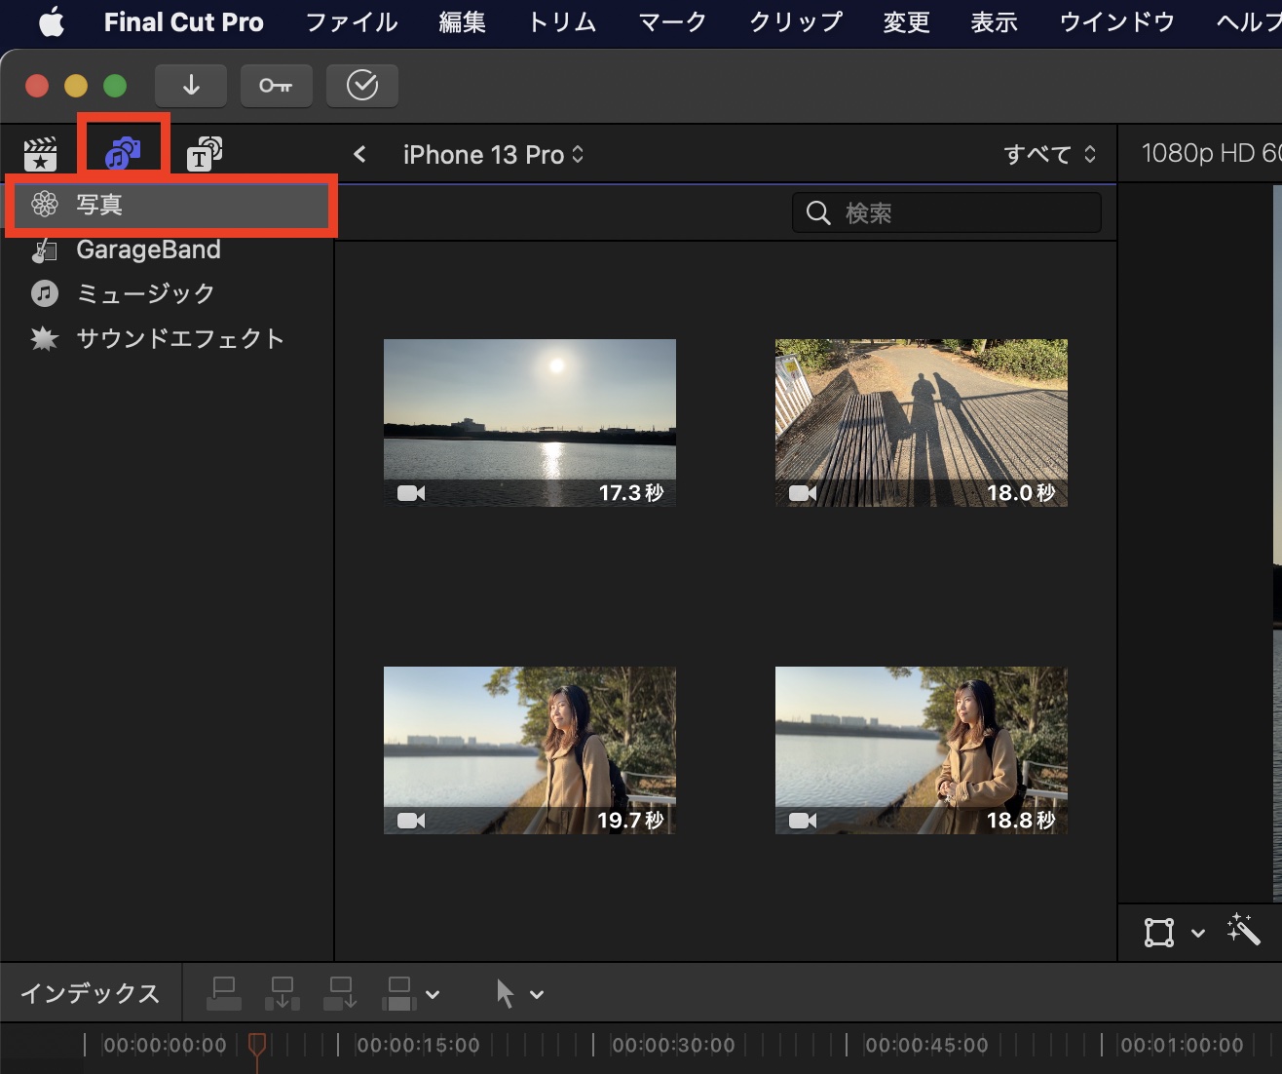The width and height of the screenshot is (1282, 1074).
Task: Select ミュージック in the sidebar
Action: (145, 293)
